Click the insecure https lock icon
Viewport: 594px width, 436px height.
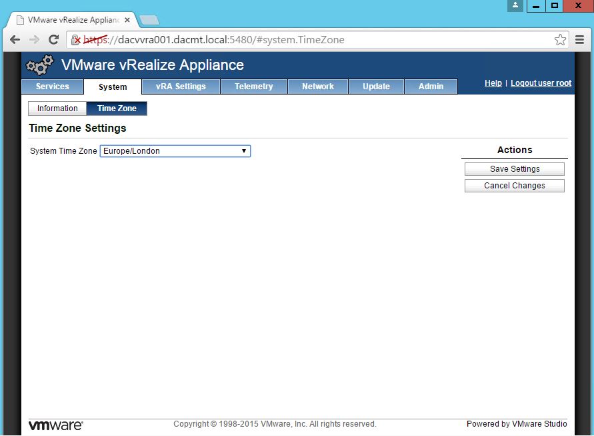76,40
